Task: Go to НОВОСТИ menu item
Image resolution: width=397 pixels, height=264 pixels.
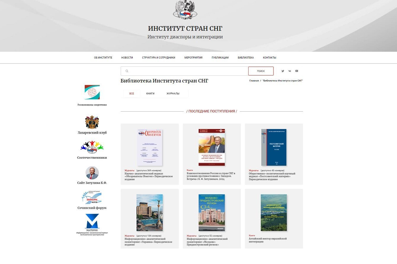Action: (127, 58)
